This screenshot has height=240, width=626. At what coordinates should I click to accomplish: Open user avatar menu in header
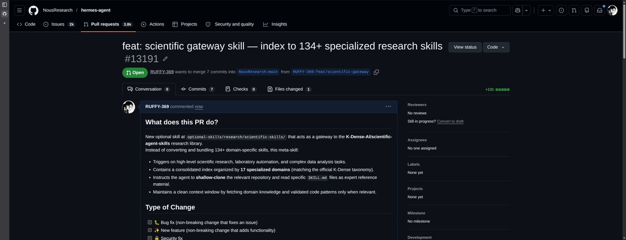[x=612, y=10]
